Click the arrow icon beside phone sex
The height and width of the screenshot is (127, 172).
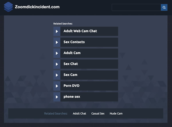click(57, 97)
